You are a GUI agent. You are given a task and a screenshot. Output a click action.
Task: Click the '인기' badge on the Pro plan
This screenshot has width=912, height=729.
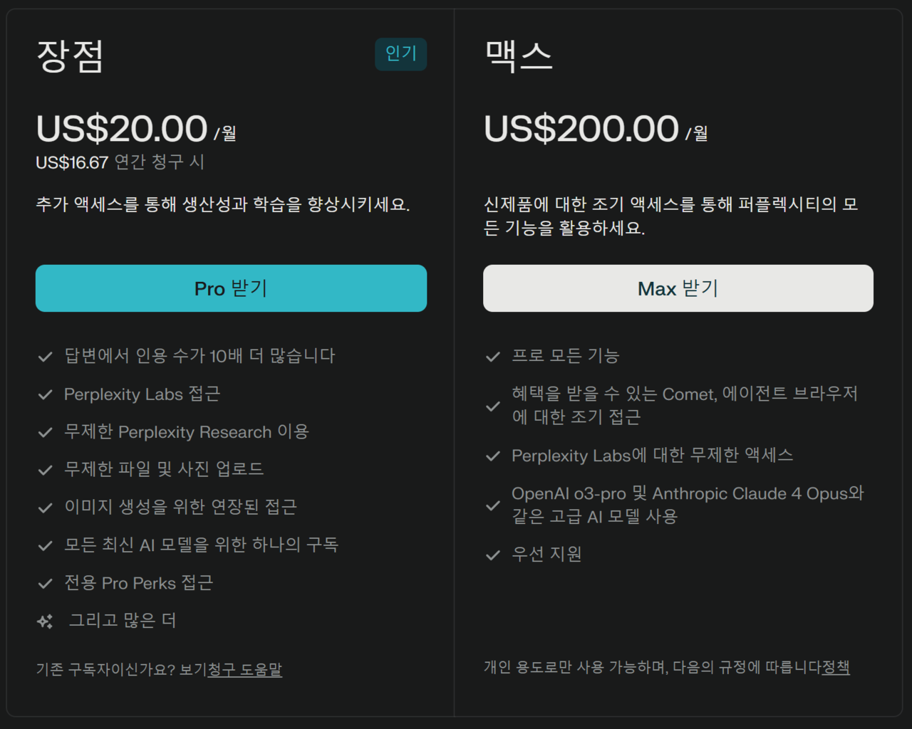click(400, 54)
